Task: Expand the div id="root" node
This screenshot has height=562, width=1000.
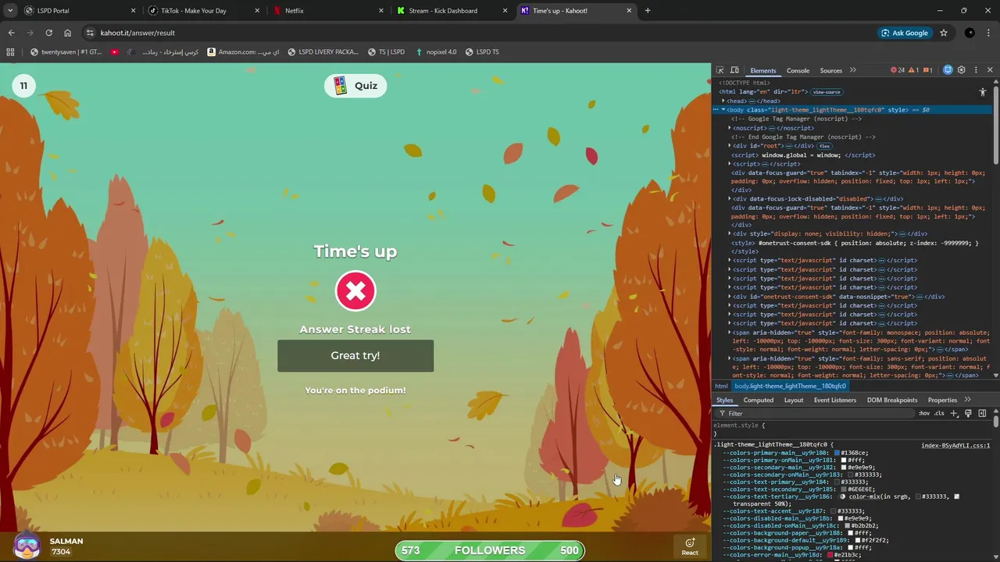Action: point(730,146)
